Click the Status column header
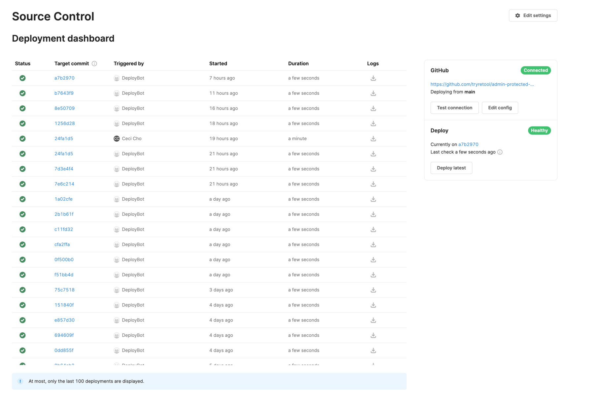 [x=23, y=64]
